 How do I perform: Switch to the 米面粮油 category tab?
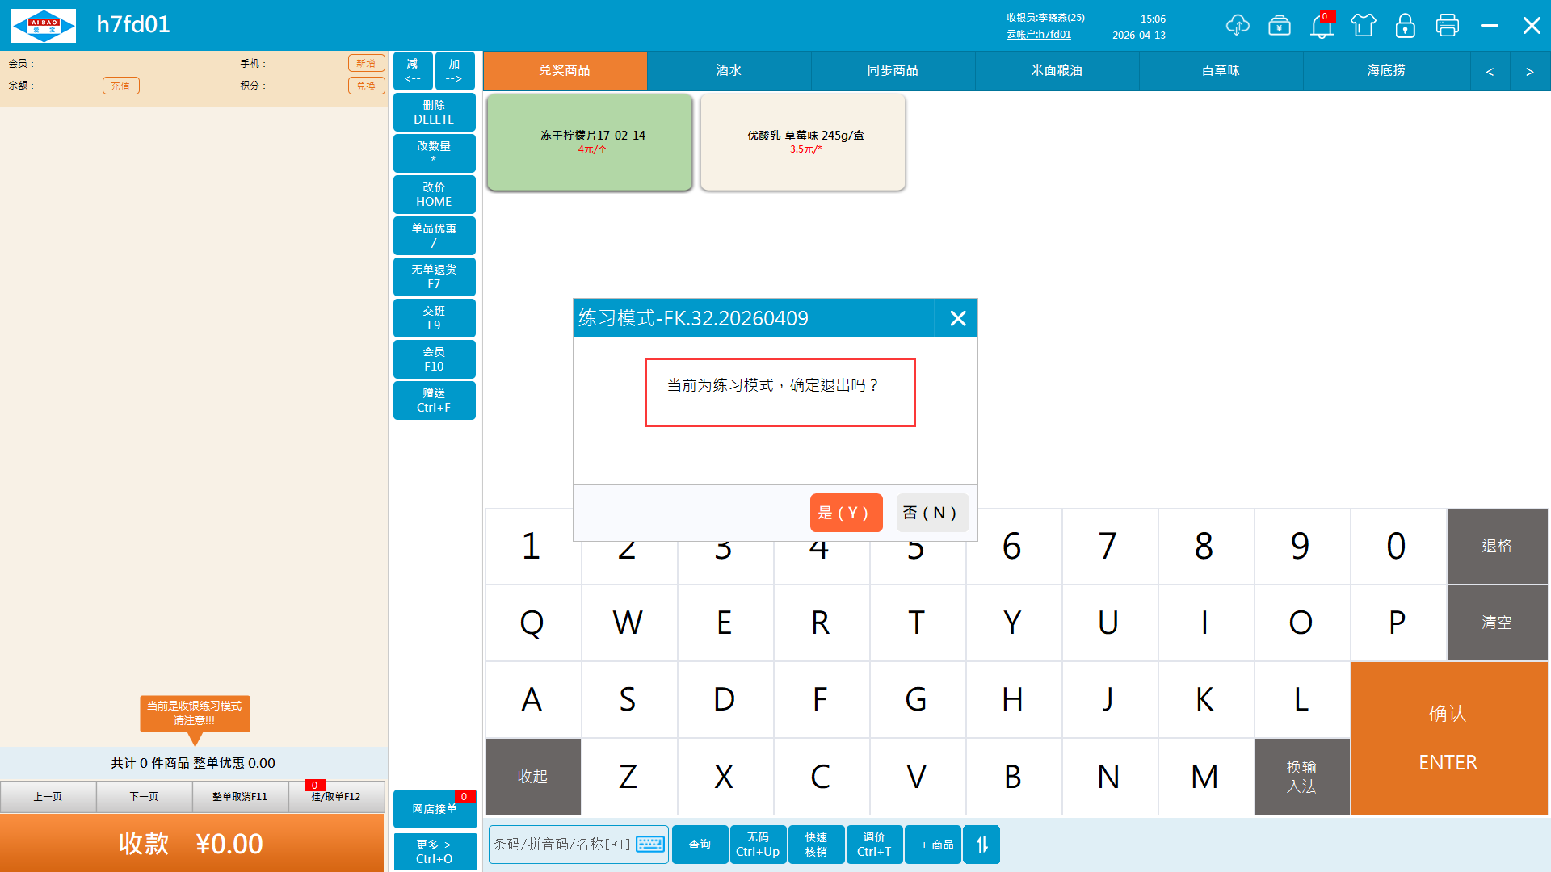point(1057,71)
